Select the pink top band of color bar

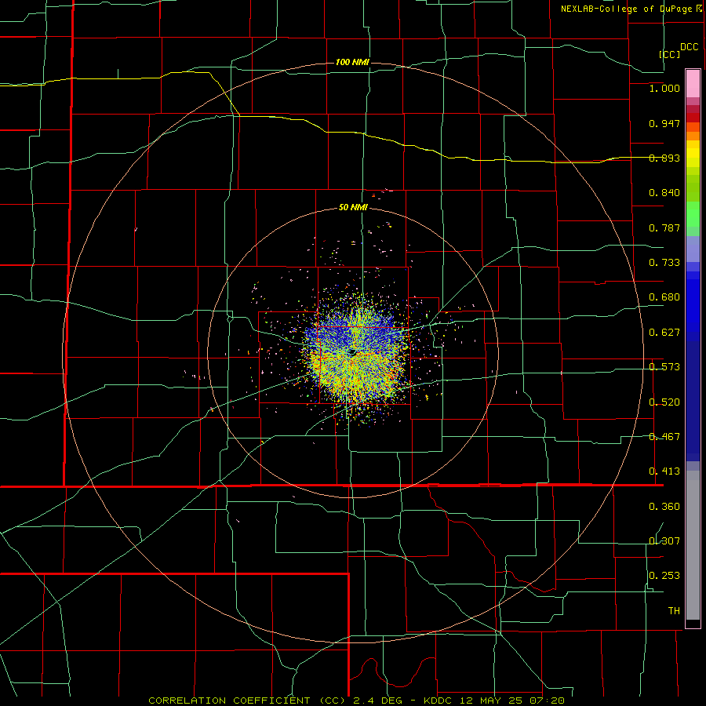(693, 84)
